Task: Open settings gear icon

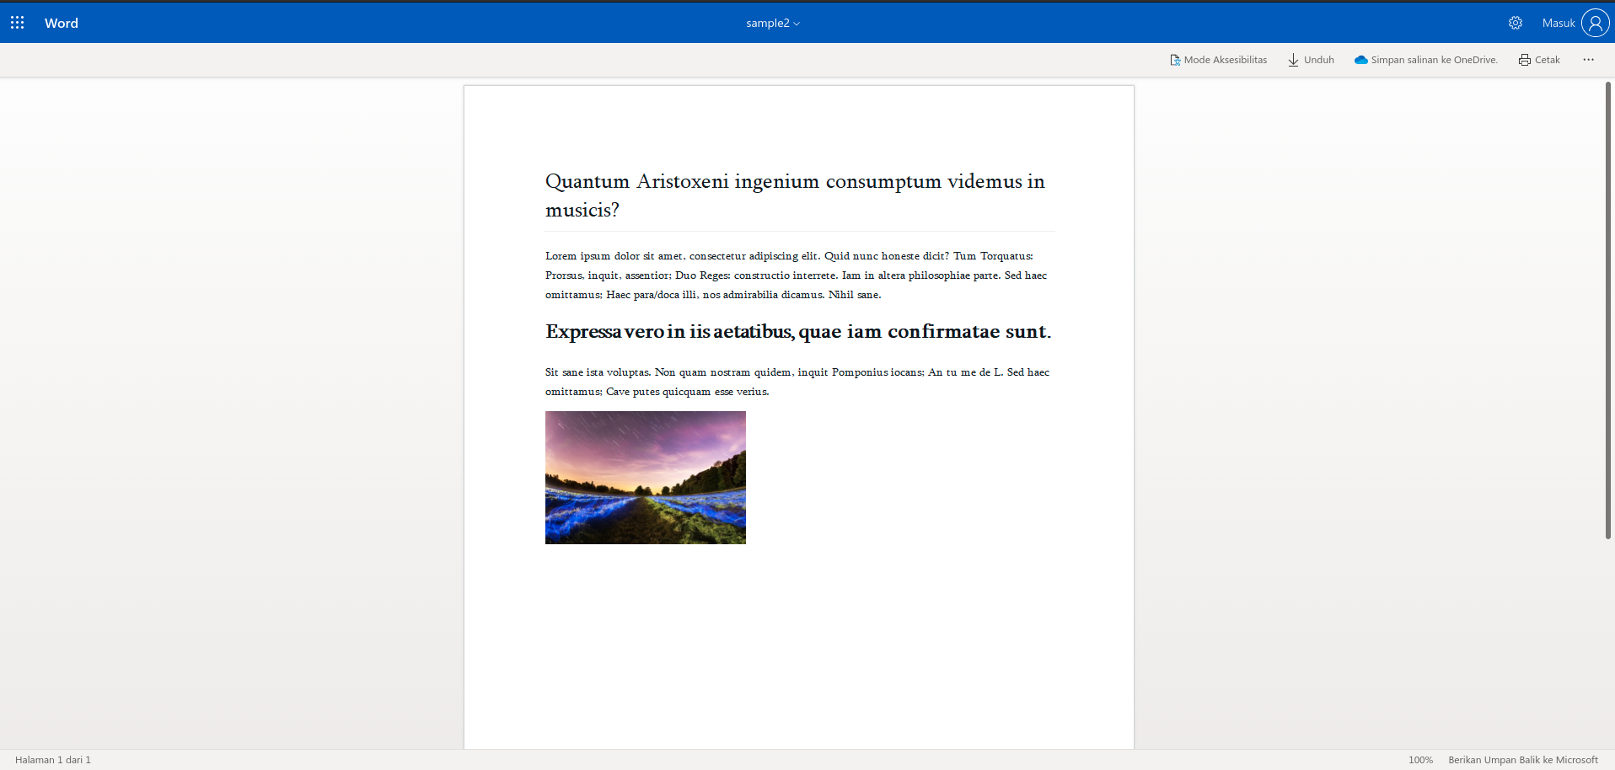Action: click(x=1516, y=23)
